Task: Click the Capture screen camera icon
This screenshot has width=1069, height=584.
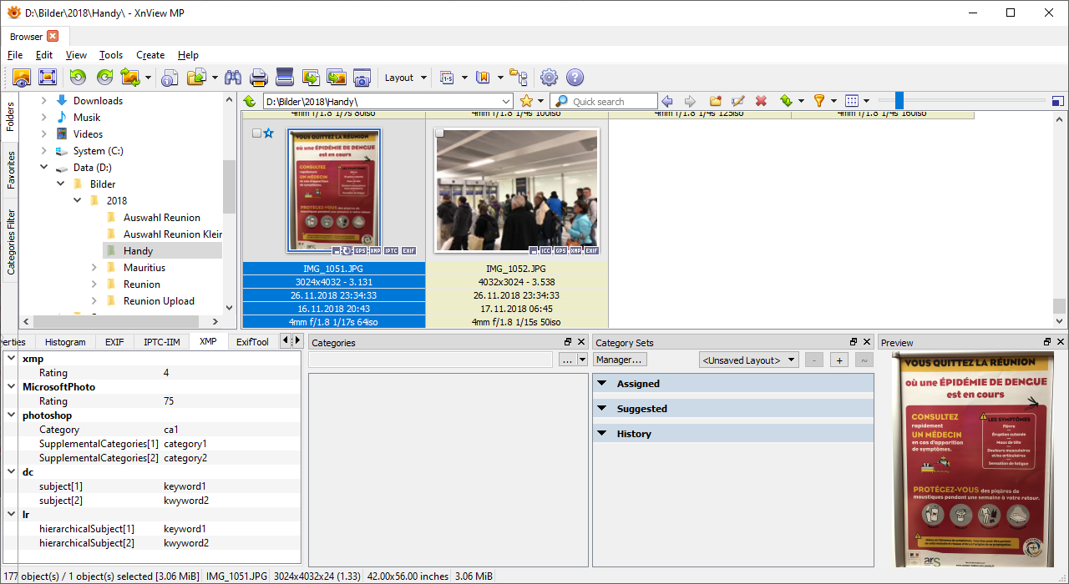Action: click(x=362, y=78)
